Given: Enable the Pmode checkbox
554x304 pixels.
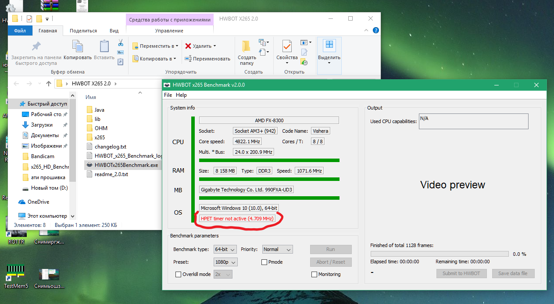Looking at the screenshot, I should (x=264, y=262).
